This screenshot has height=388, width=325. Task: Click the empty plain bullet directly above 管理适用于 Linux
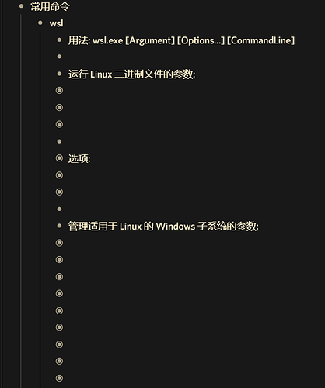pos(59,209)
